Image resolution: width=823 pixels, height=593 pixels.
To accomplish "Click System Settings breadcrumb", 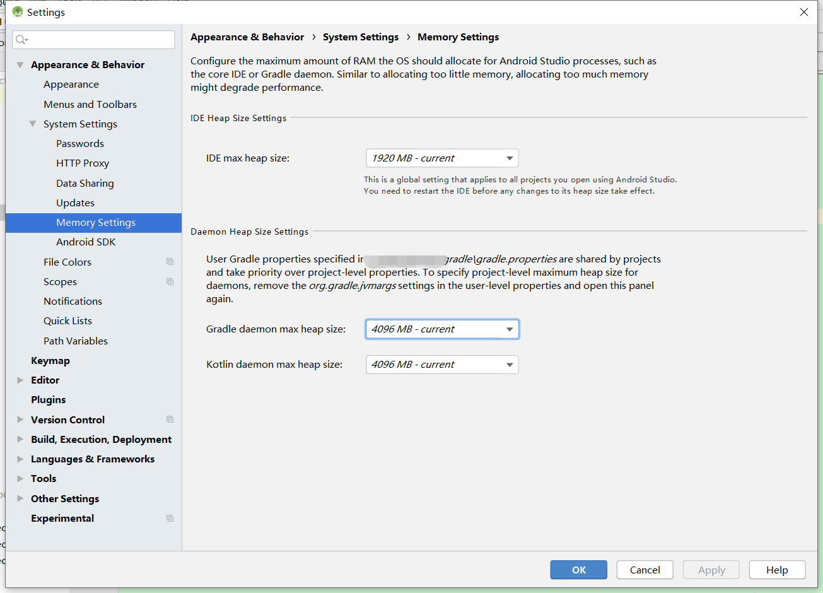I will 361,37.
